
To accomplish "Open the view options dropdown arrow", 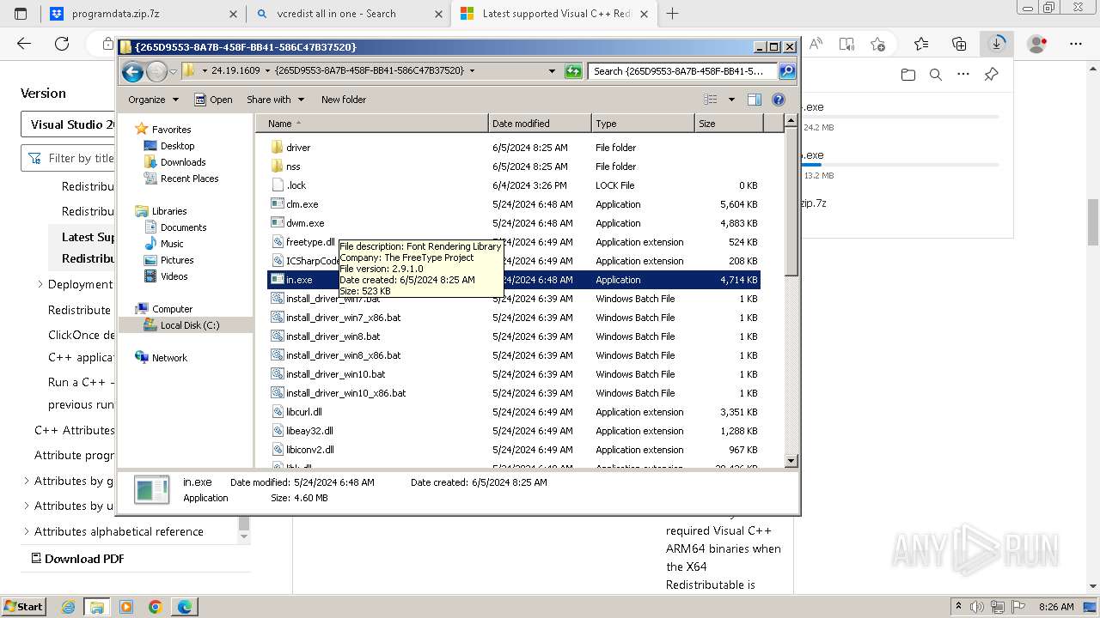I will [731, 100].
